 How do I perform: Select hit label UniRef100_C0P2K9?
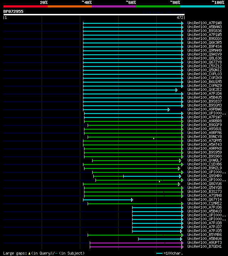pos(204,78)
